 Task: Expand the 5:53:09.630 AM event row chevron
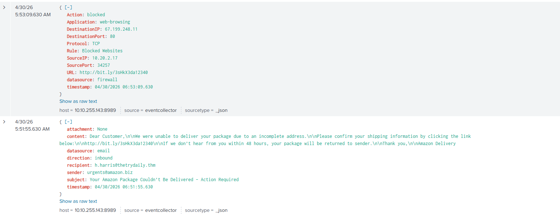[4, 7]
